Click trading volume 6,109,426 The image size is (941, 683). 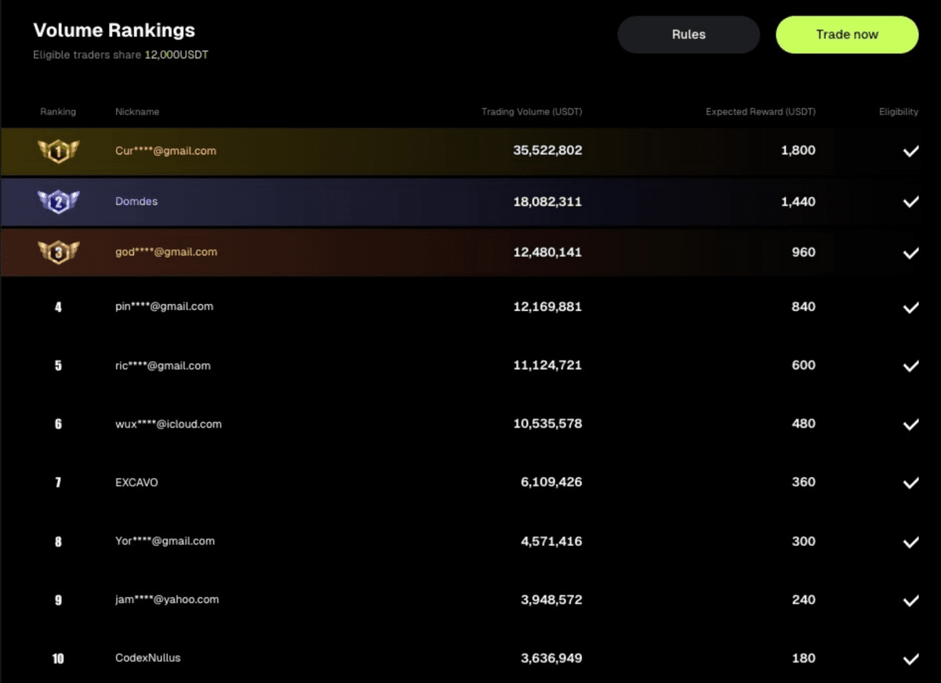[x=551, y=482]
